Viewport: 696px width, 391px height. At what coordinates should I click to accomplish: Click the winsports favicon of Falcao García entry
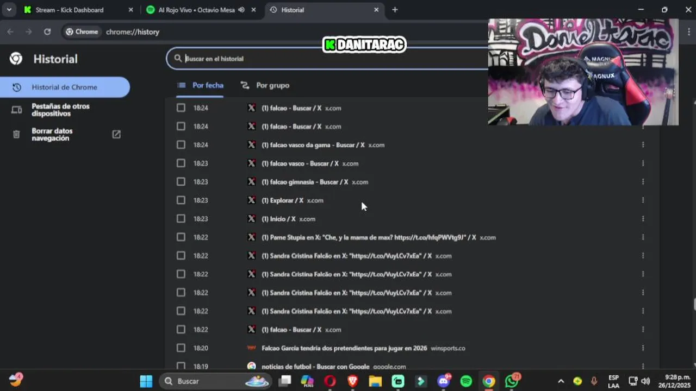[x=251, y=348]
